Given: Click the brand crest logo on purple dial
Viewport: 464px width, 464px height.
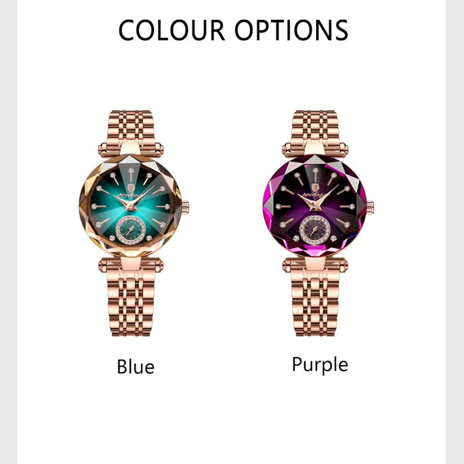Looking at the screenshot, I should [x=315, y=187].
